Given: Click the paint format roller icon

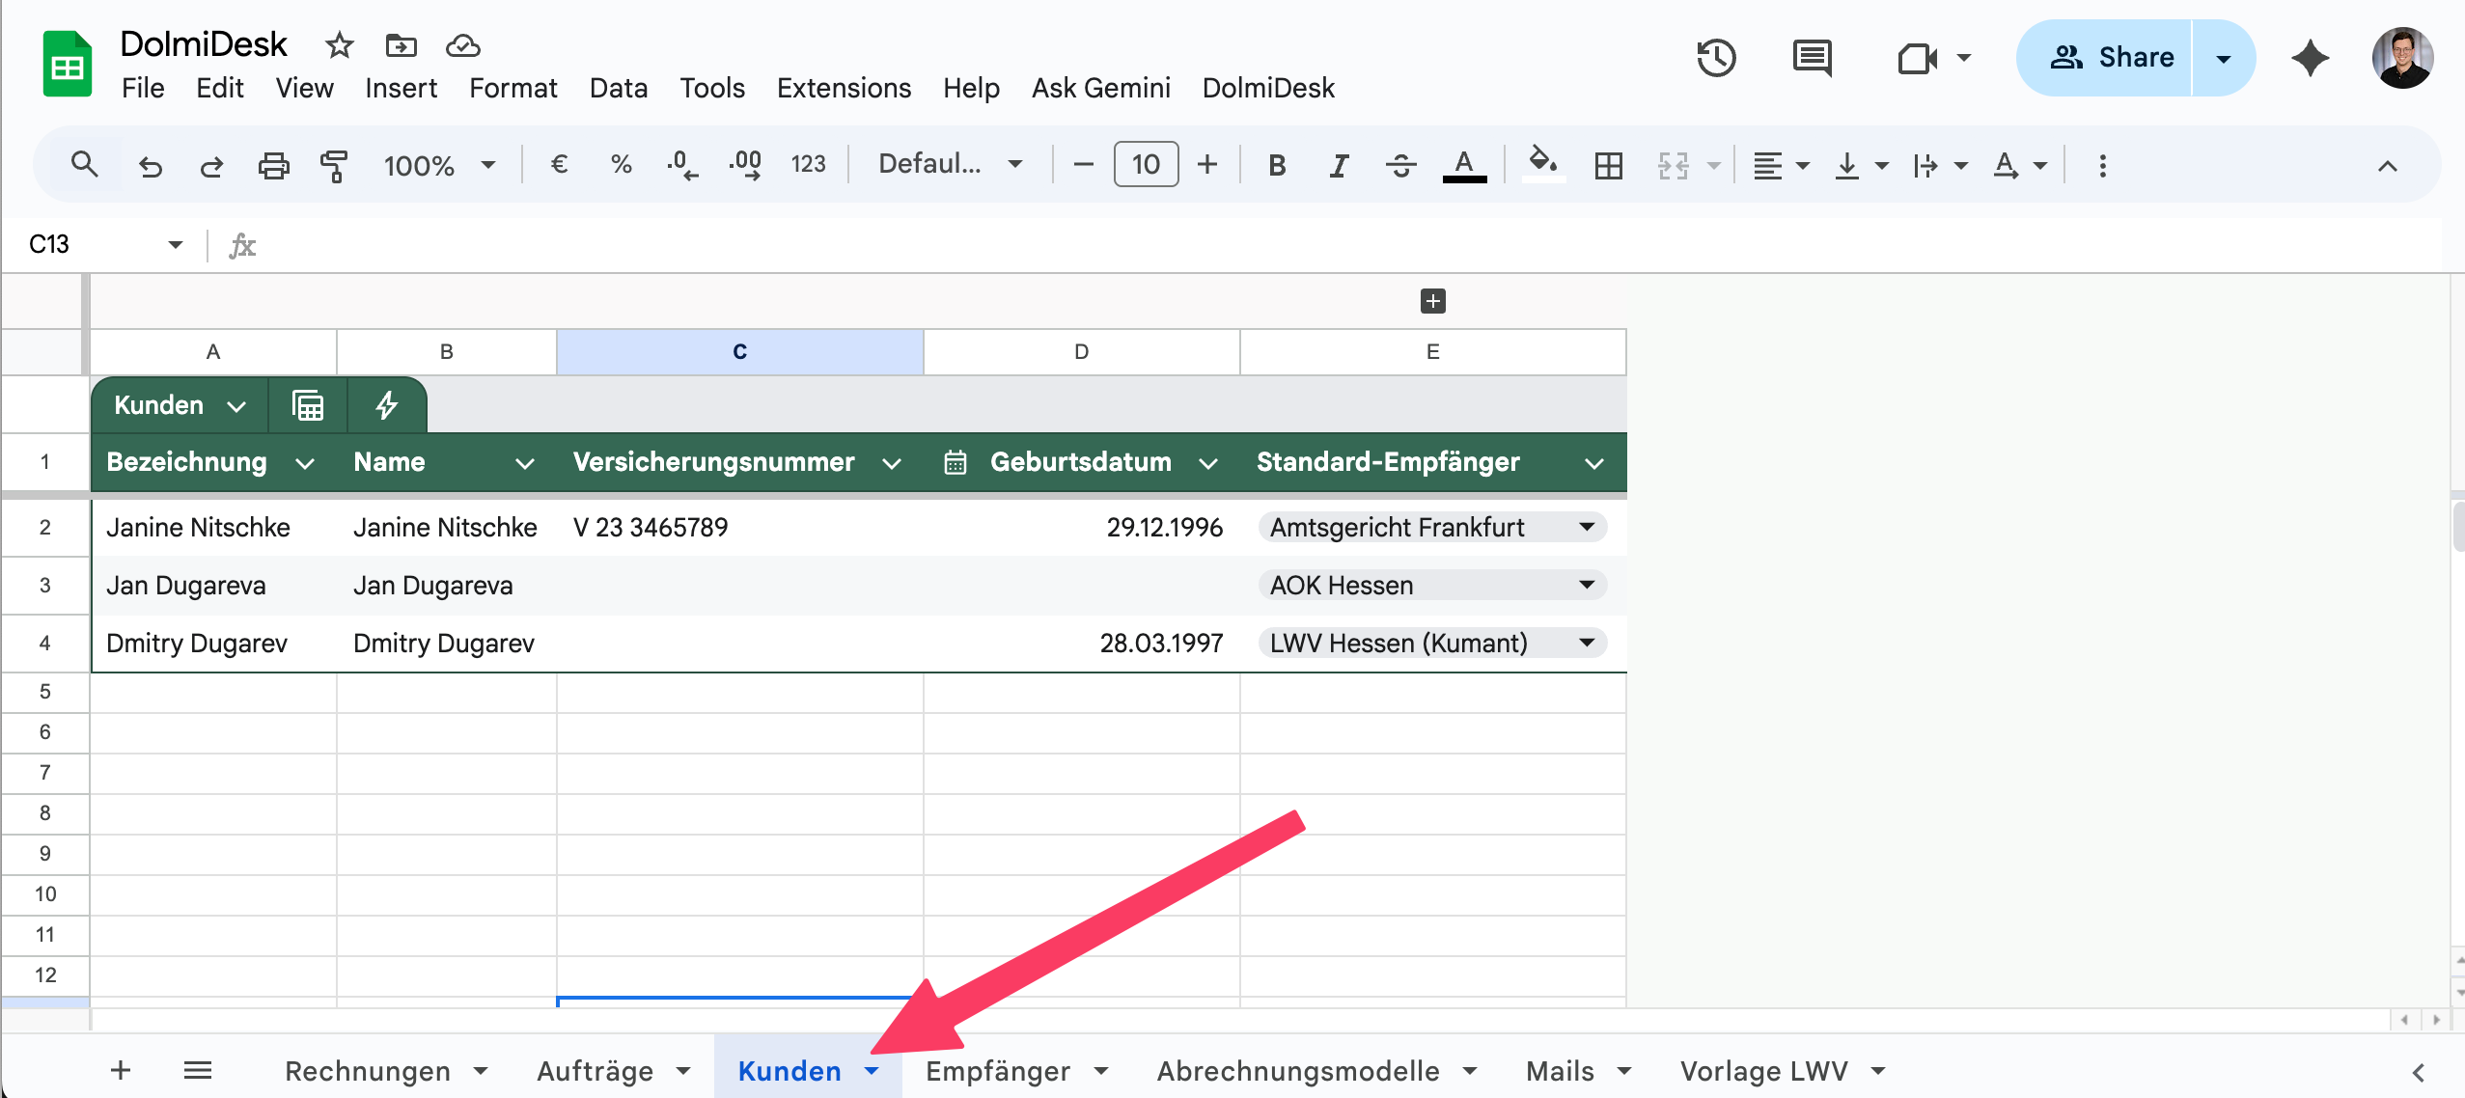Looking at the screenshot, I should point(333,165).
